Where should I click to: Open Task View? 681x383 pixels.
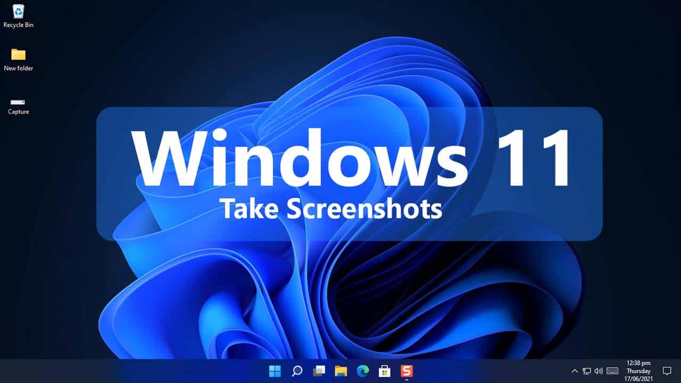pos(319,371)
